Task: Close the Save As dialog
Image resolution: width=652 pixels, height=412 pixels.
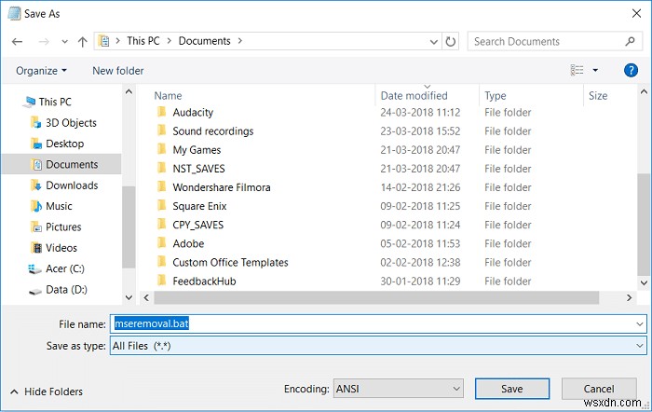Action: (x=636, y=13)
